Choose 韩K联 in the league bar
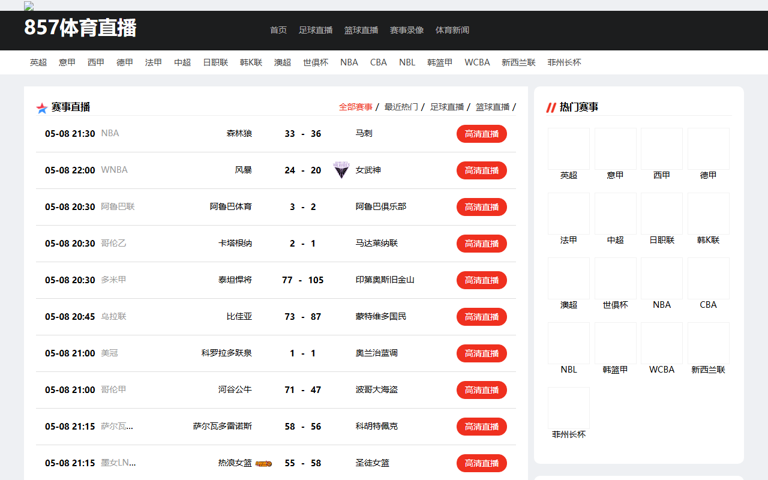This screenshot has width=768, height=480. pyautogui.click(x=251, y=62)
